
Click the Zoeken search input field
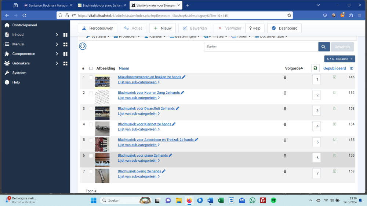pyautogui.click(x=261, y=47)
